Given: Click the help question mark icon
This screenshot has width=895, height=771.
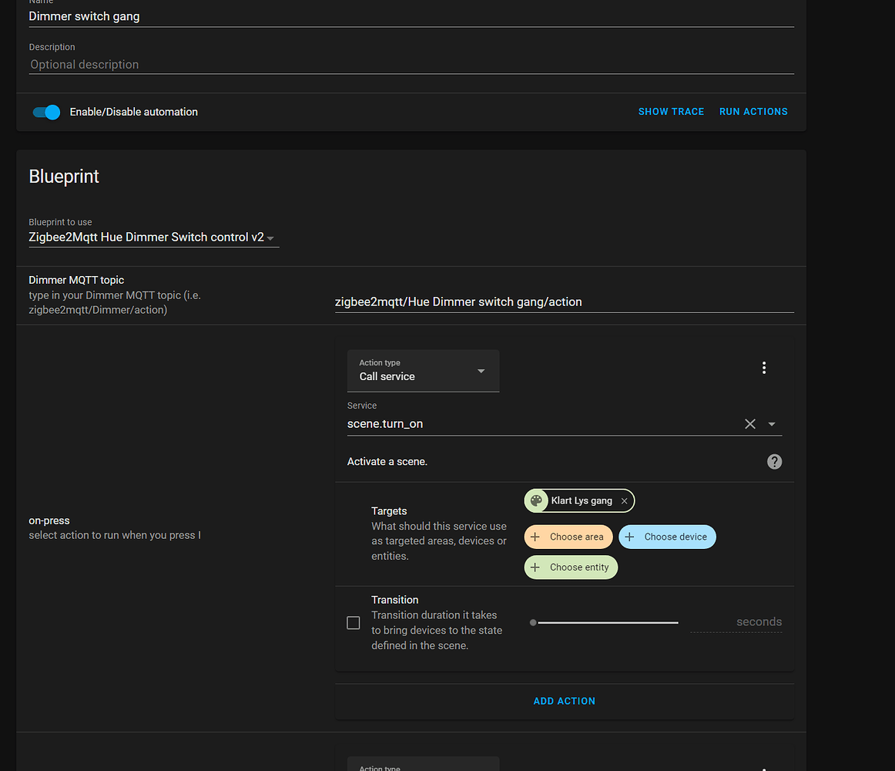Looking at the screenshot, I should point(774,461).
